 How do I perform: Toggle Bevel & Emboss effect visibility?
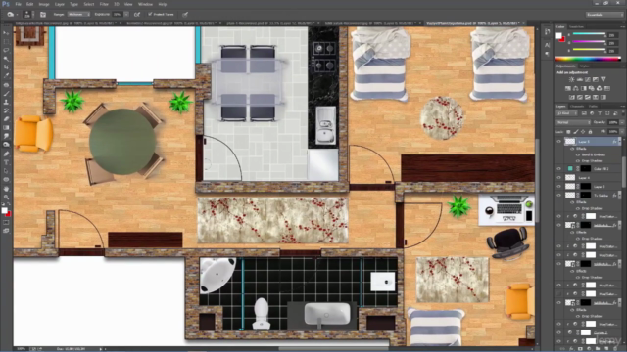click(x=577, y=154)
